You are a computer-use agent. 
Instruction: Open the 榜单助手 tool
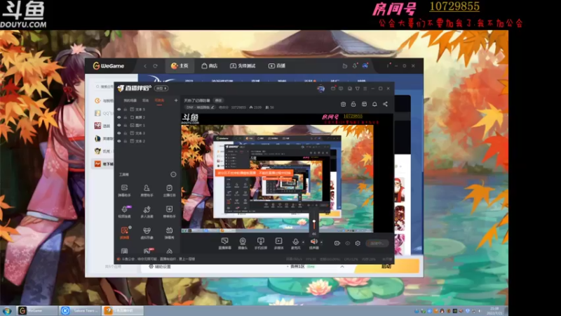click(x=169, y=212)
